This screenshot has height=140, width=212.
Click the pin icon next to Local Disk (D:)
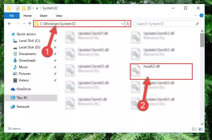point(55,47)
